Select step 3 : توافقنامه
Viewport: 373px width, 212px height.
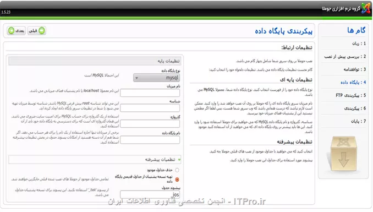coord(355,69)
